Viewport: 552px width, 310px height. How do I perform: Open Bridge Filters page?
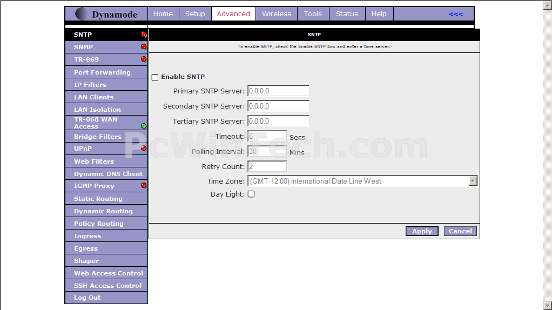point(106,137)
